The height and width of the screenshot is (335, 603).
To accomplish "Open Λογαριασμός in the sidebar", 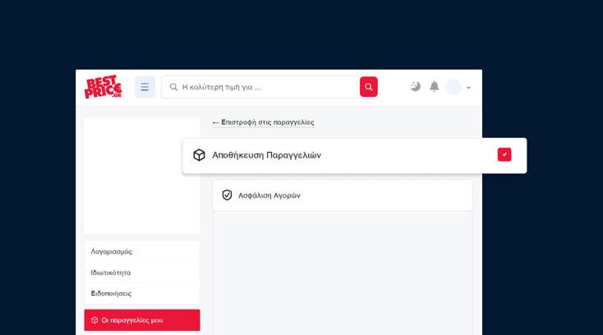I will pyautogui.click(x=112, y=251).
